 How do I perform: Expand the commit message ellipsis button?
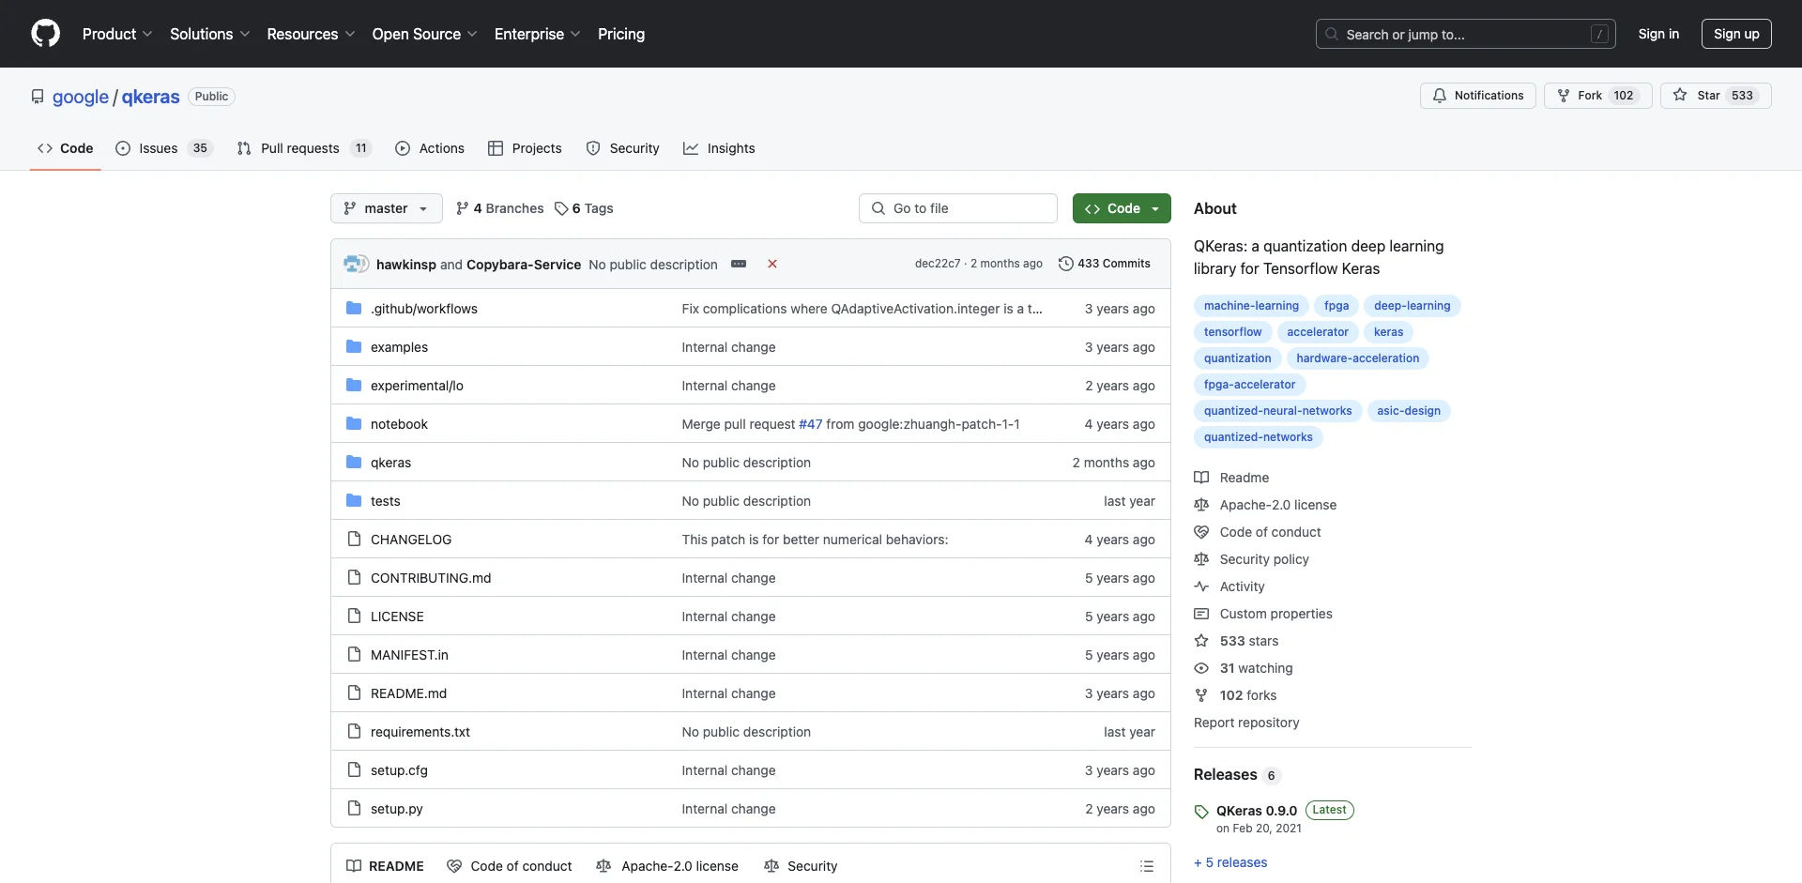pos(739,264)
